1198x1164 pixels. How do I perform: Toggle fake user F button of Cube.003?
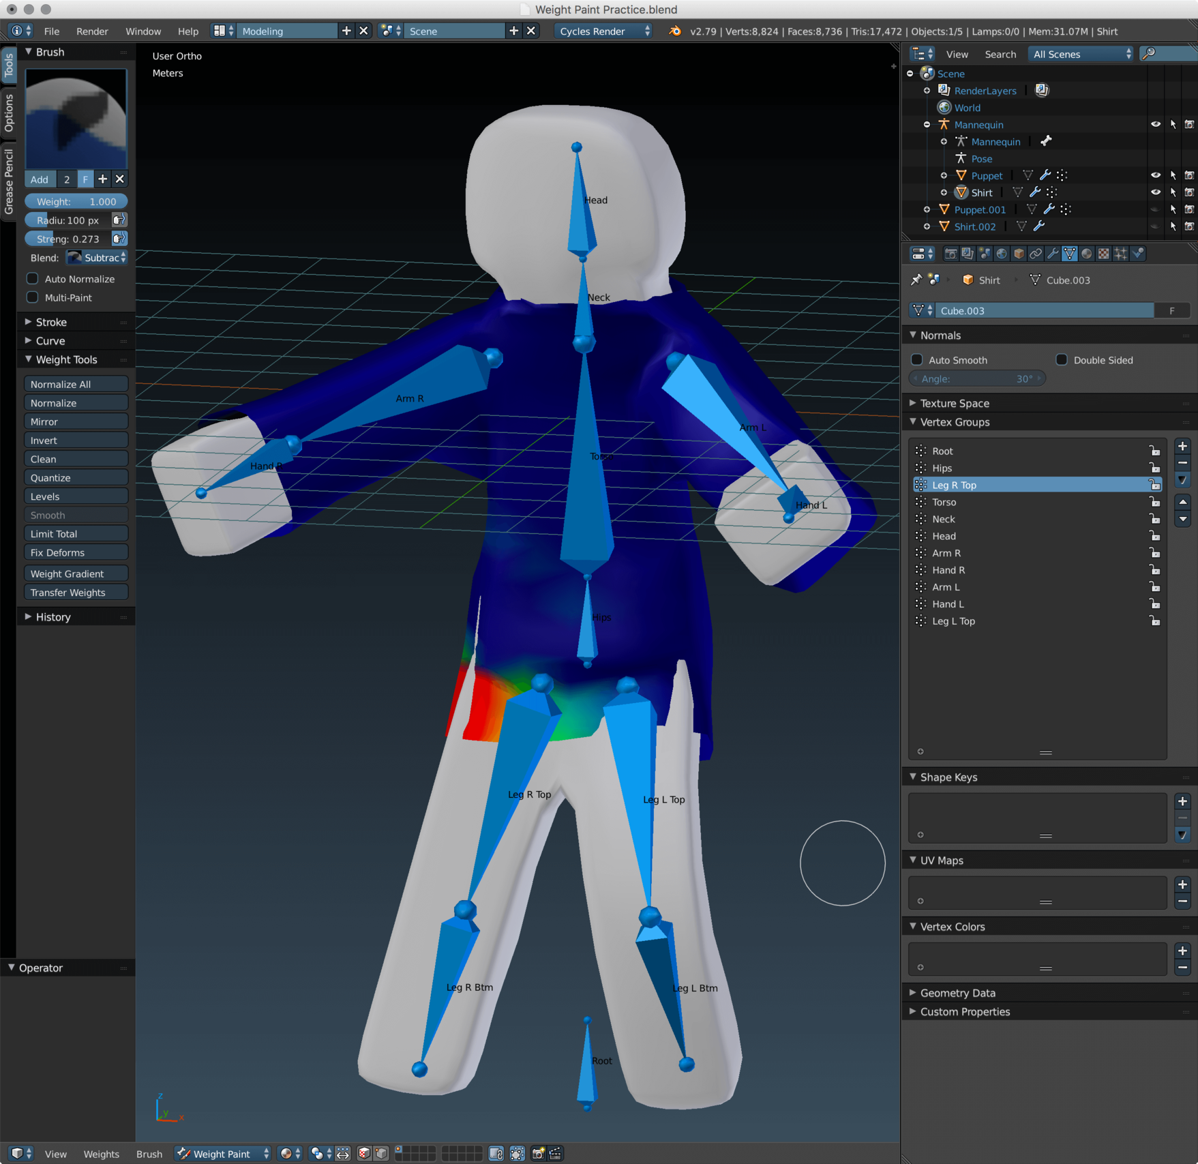pos(1172,310)
